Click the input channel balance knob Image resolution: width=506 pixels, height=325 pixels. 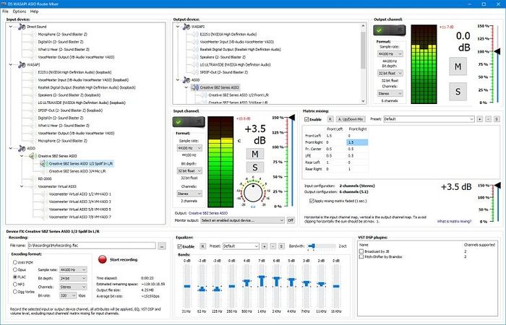[254, 193]
